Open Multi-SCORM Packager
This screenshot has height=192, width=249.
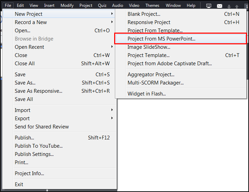click(x=155, y=82)
